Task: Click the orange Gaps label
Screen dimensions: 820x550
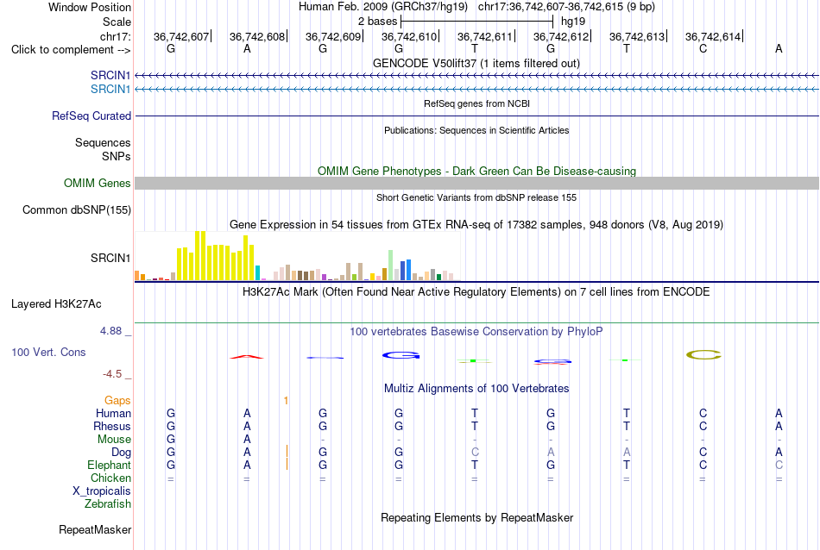Action: pos(117,401)
